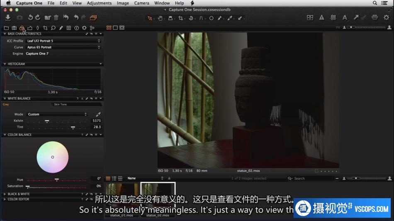394x221 pixels.
Task: Toggle annotations 'A' icon
Action: click(345, 17)
